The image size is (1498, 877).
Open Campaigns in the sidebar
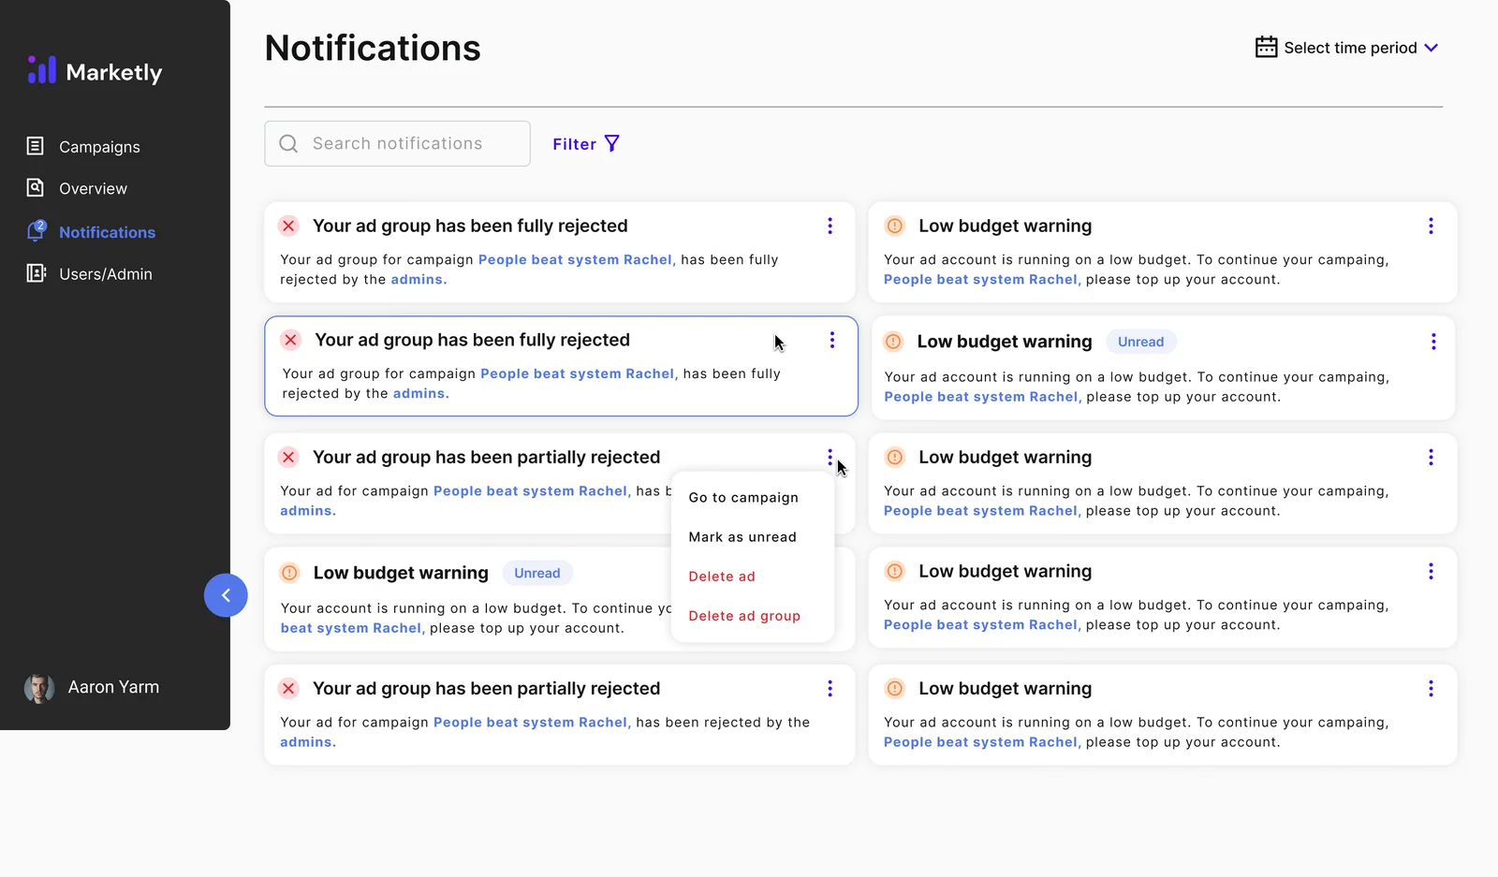pos(83,146)
